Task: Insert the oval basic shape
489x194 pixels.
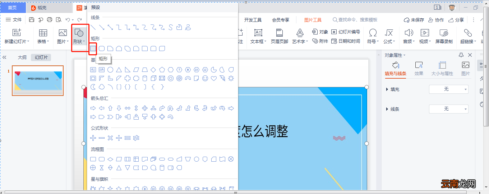Action: pos(110,69)
